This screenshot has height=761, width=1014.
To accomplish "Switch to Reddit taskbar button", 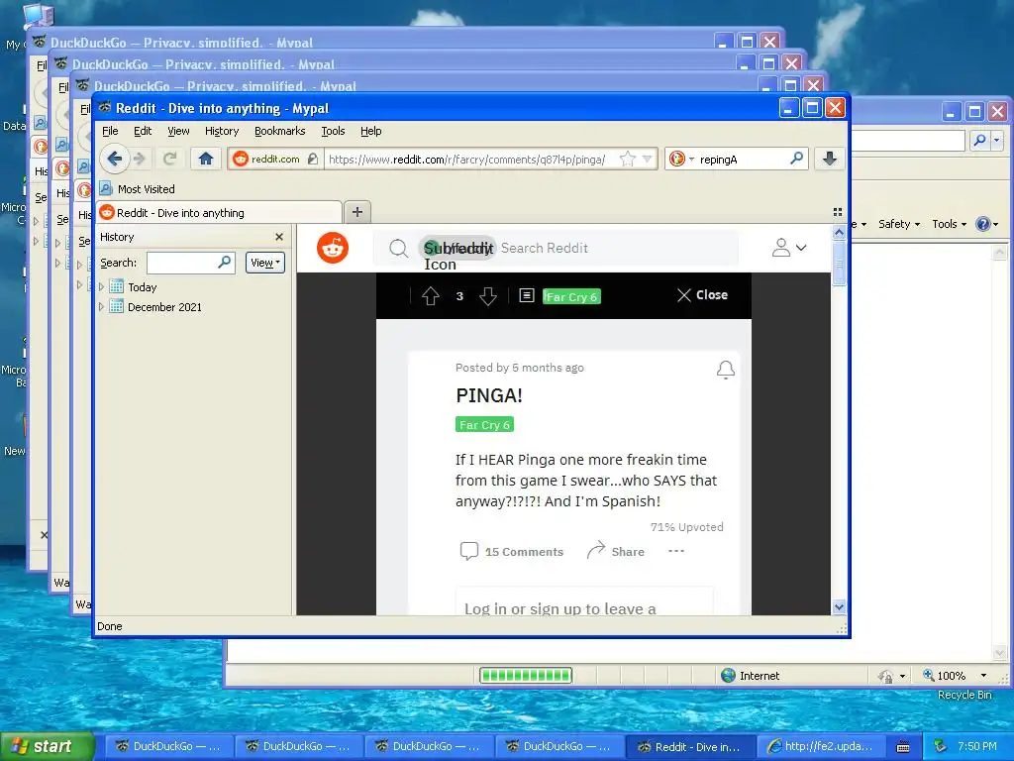I will (689, 746).
